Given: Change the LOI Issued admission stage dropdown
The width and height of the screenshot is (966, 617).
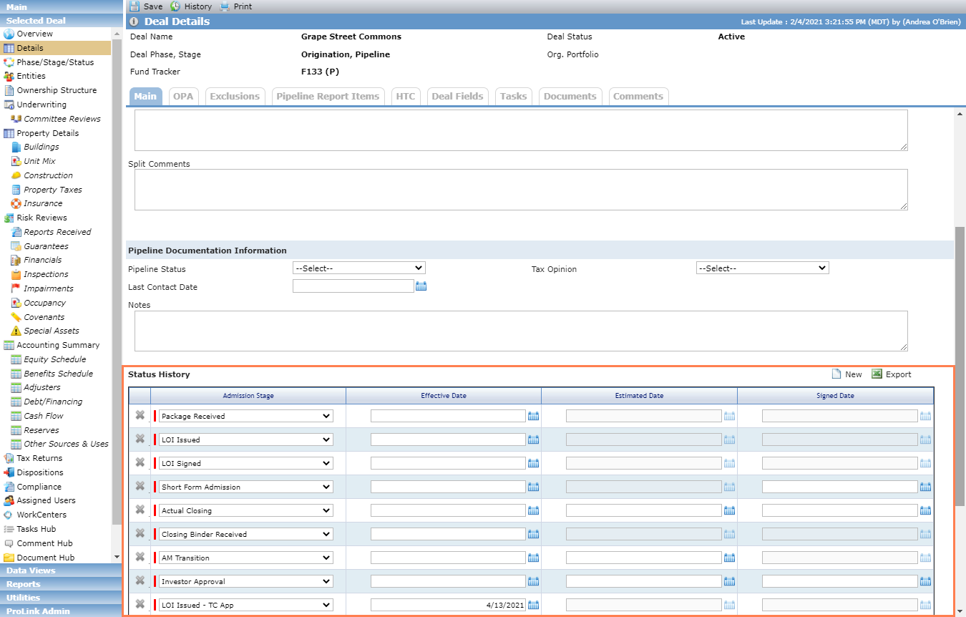Looking at the screenshot, I should tap(246, 439).
